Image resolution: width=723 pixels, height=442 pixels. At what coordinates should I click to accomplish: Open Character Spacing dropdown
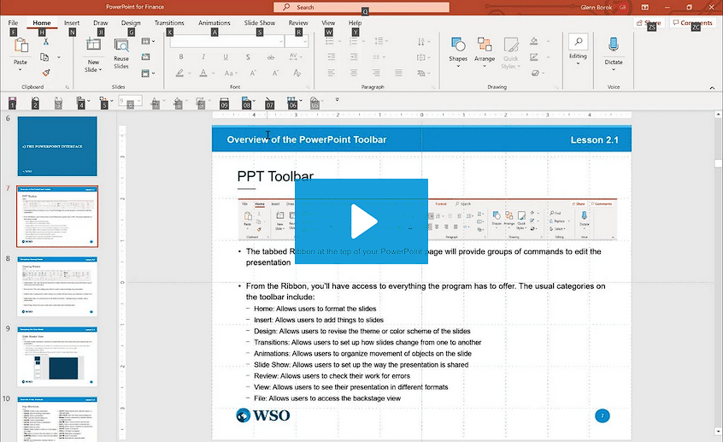coord(296,56)
